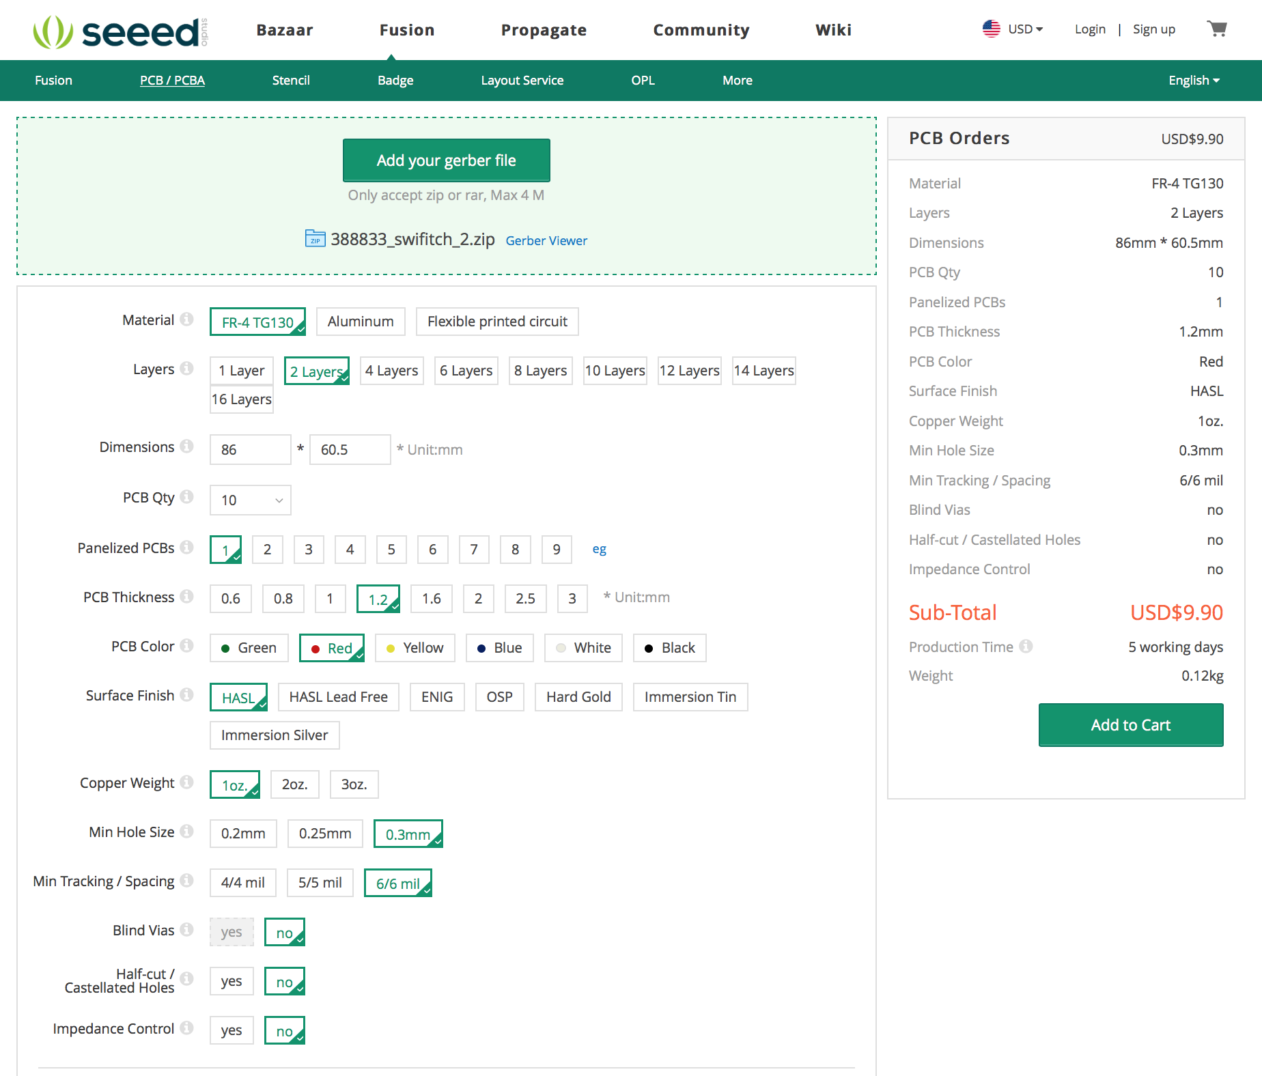
Task: Click the Add to Cart button
Action: tap(1131, 725)
